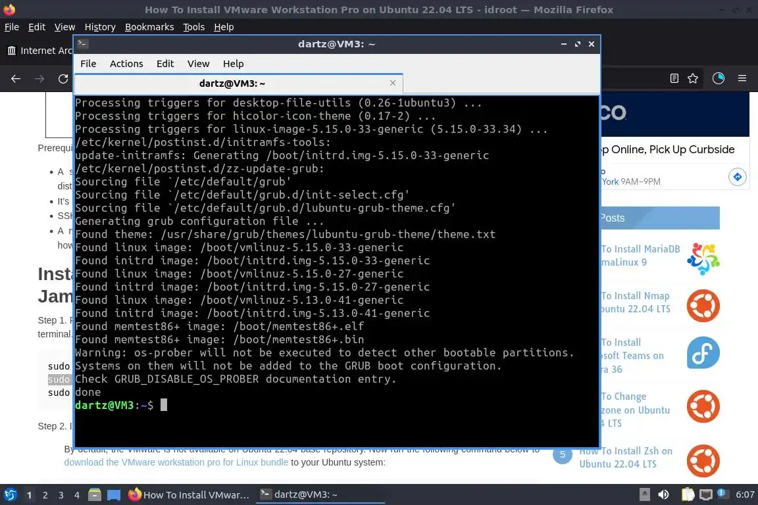Open network status tray icon
The image size is (758, 505).
click(x=706, y=494)
